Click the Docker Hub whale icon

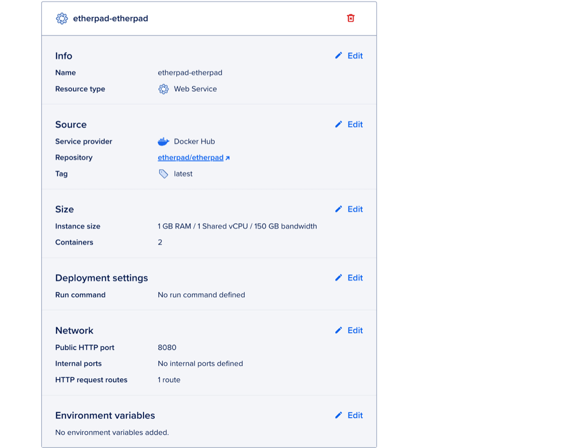click(163, 141)
